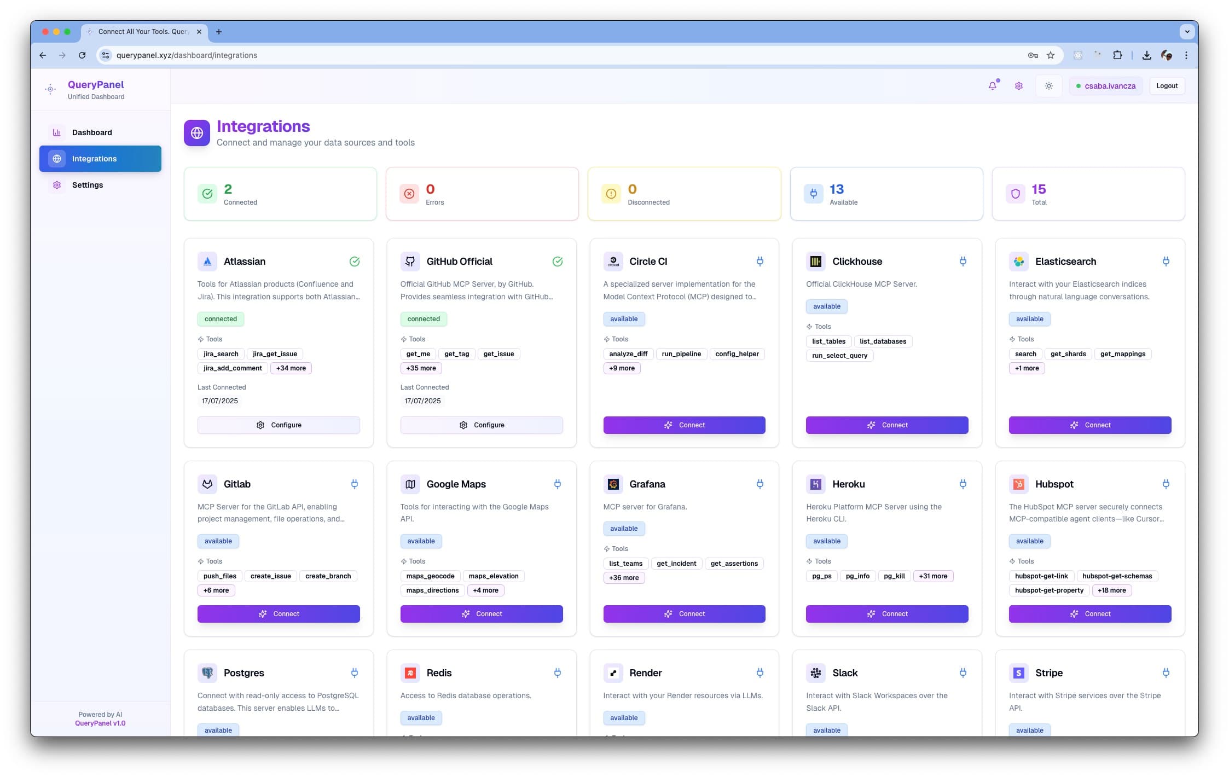
Task: Reload the page with browser refresh
Action: 82,55
